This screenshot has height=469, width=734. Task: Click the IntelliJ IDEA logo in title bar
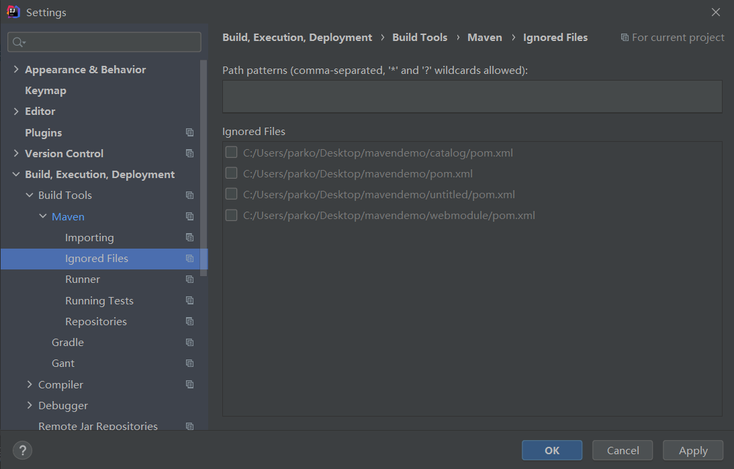(x=13, y=12)
